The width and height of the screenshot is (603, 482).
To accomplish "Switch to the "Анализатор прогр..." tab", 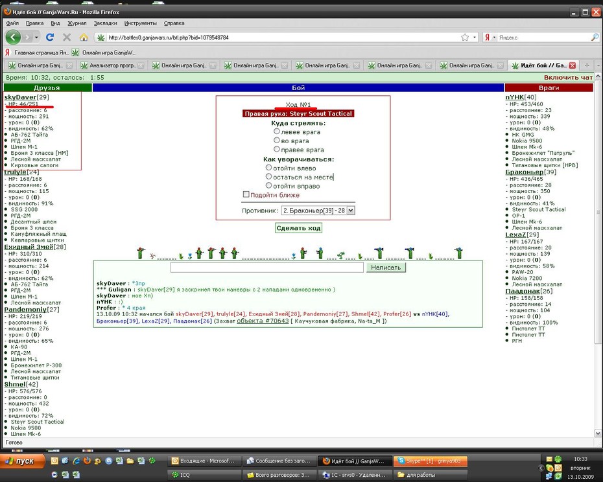I will 112,65.
